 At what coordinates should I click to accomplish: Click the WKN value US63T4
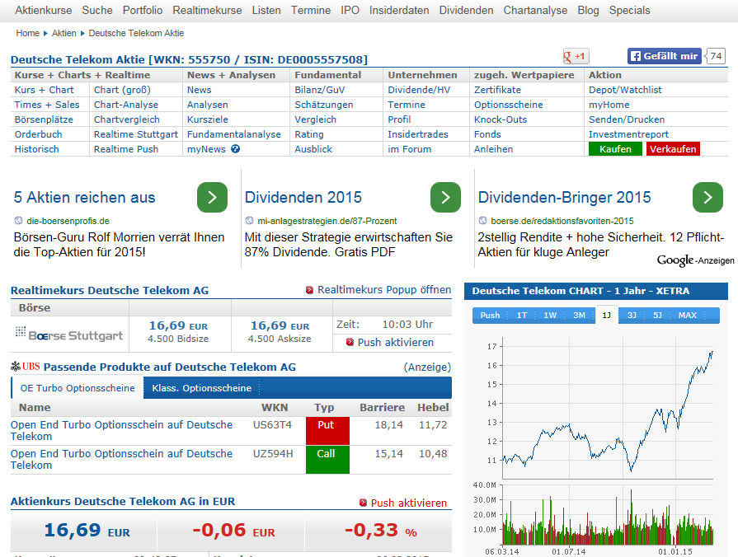click(272, 425)
